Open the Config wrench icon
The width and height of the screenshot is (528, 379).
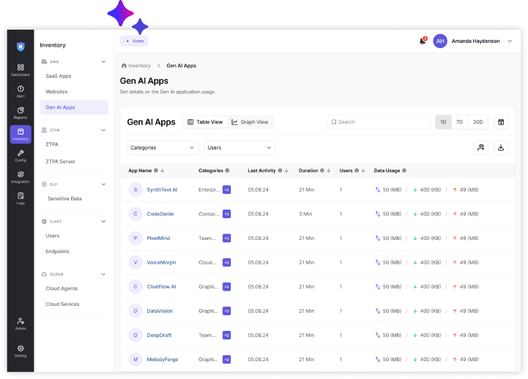pyautogui.click(x=20, y=155)
